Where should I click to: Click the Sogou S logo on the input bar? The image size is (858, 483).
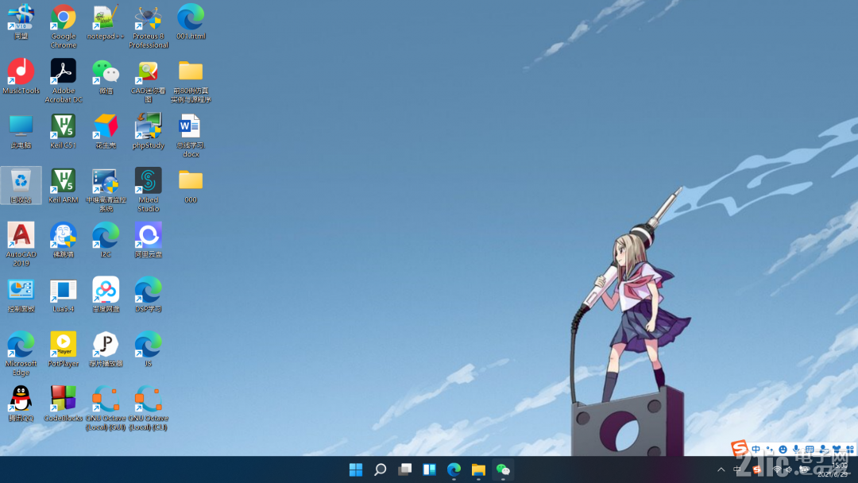pyautogui.click(x=740, y=449)
